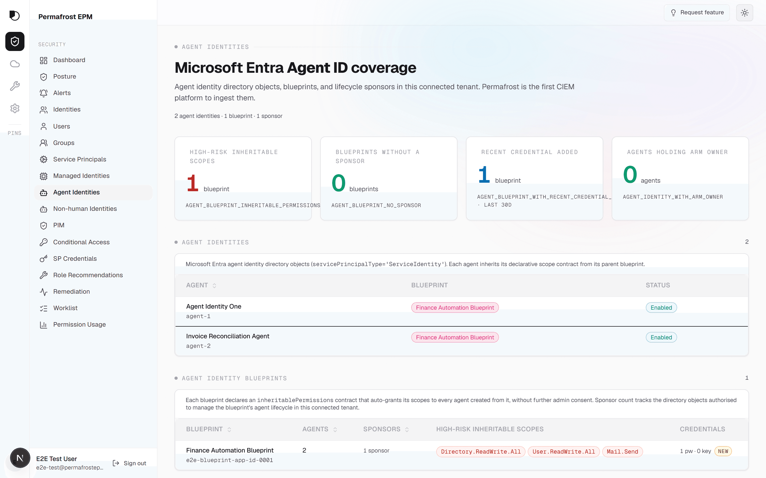Open the Recent credential added card
This screenshot has height=478, width=766.
[x=534, y=178]
